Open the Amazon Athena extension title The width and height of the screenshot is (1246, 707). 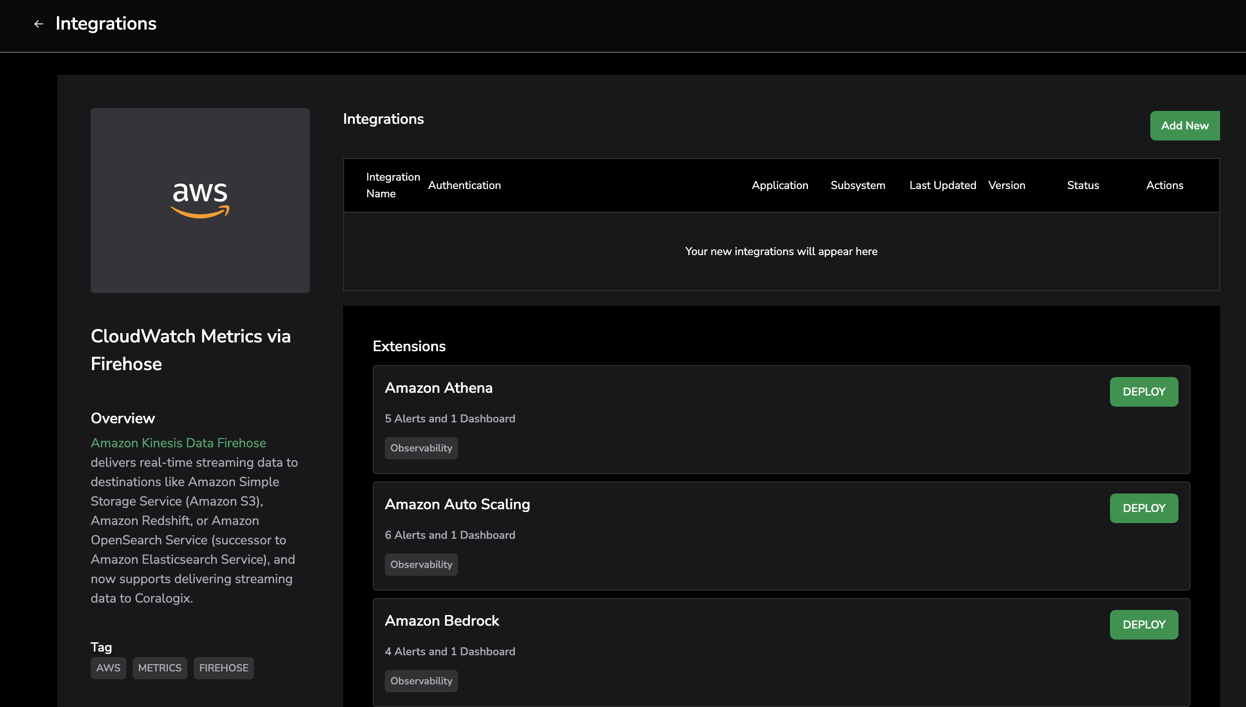point(438,388)
